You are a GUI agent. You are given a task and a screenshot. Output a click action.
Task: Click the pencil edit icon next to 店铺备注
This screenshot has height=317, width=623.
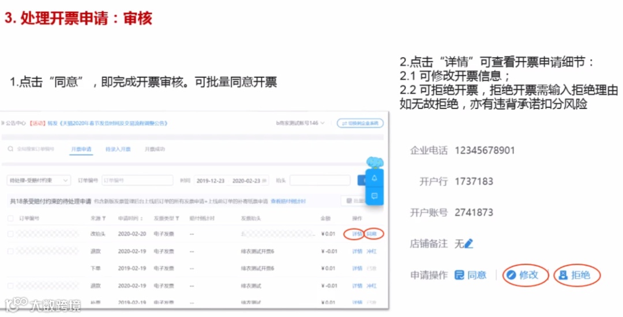pos(469,244)
